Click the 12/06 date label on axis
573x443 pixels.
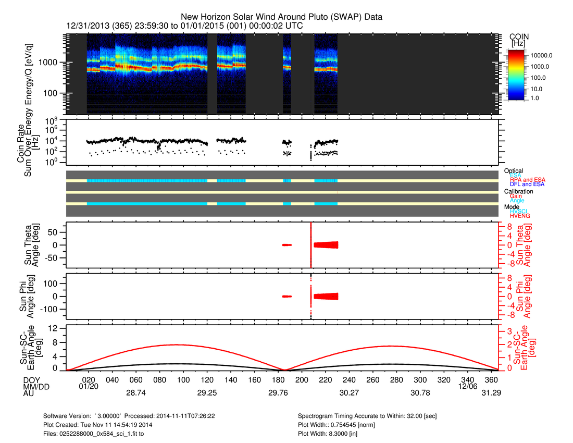pos(468,387)
